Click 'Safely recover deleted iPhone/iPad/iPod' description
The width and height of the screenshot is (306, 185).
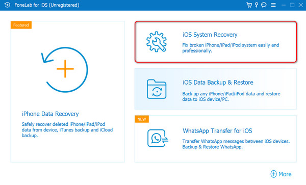[67, 130]
